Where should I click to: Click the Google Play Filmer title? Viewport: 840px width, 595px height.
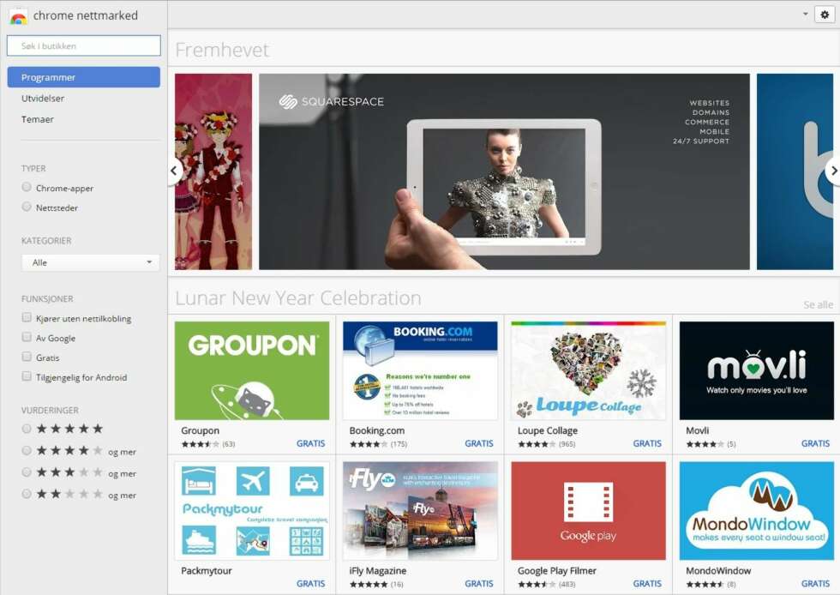coord(556,571)
